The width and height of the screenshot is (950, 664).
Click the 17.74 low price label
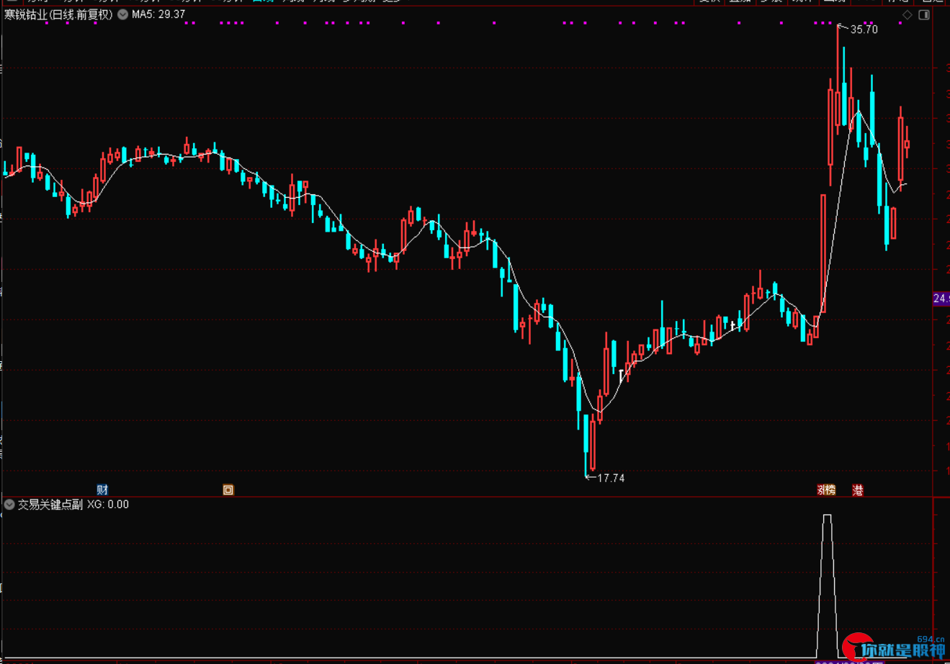tap(611, 478)
